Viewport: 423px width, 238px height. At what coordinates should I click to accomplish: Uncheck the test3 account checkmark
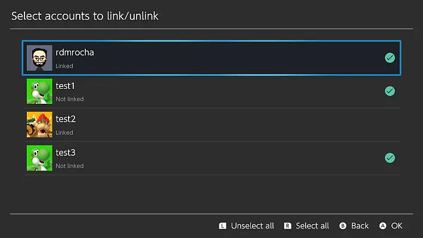pyautogui.click(x=390, y=157)
